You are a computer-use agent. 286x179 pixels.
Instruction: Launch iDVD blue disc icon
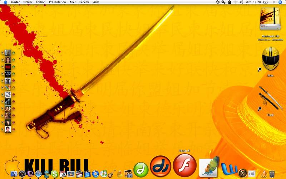(x=95, y=174)
